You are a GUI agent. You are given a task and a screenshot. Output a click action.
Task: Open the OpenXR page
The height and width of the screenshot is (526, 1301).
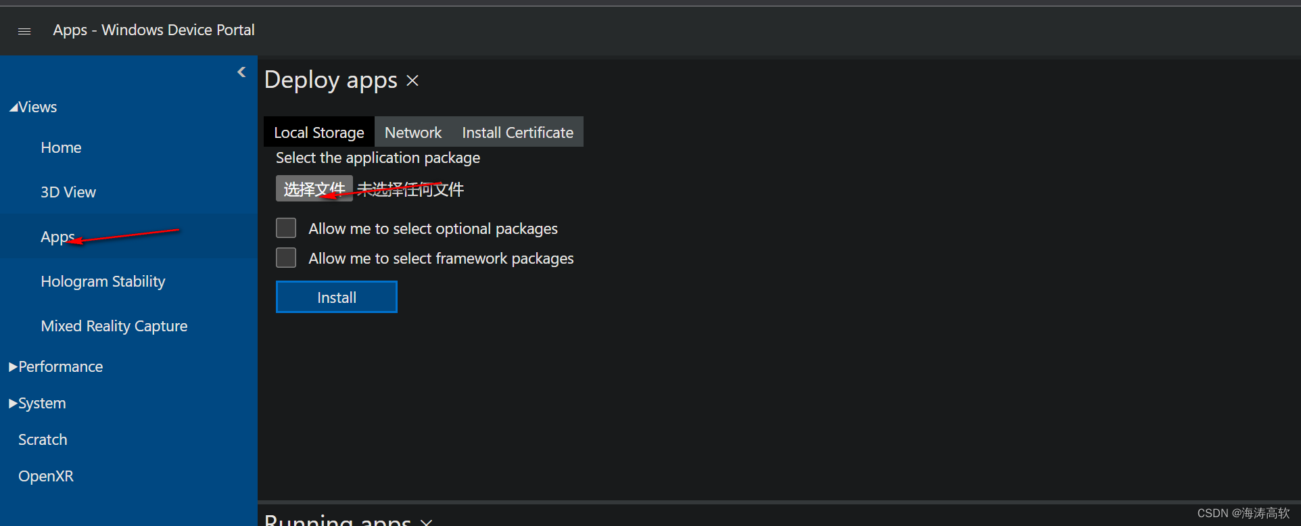(46, 476)
